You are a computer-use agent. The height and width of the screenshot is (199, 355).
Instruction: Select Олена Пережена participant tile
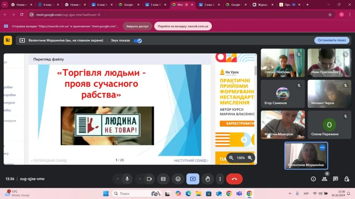click(329, 124)
